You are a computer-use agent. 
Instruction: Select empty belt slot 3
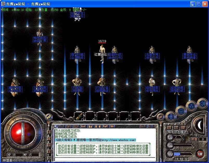click(102, 116)
